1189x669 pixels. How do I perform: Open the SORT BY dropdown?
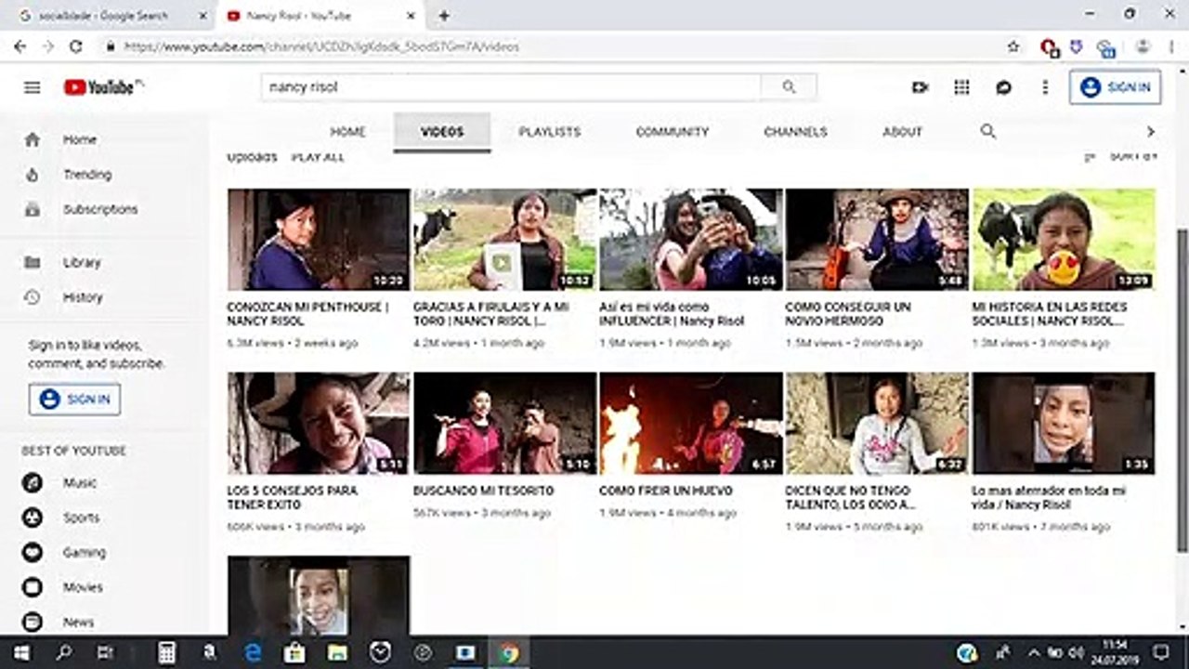pyautogui.click(x=1120, y=156)
